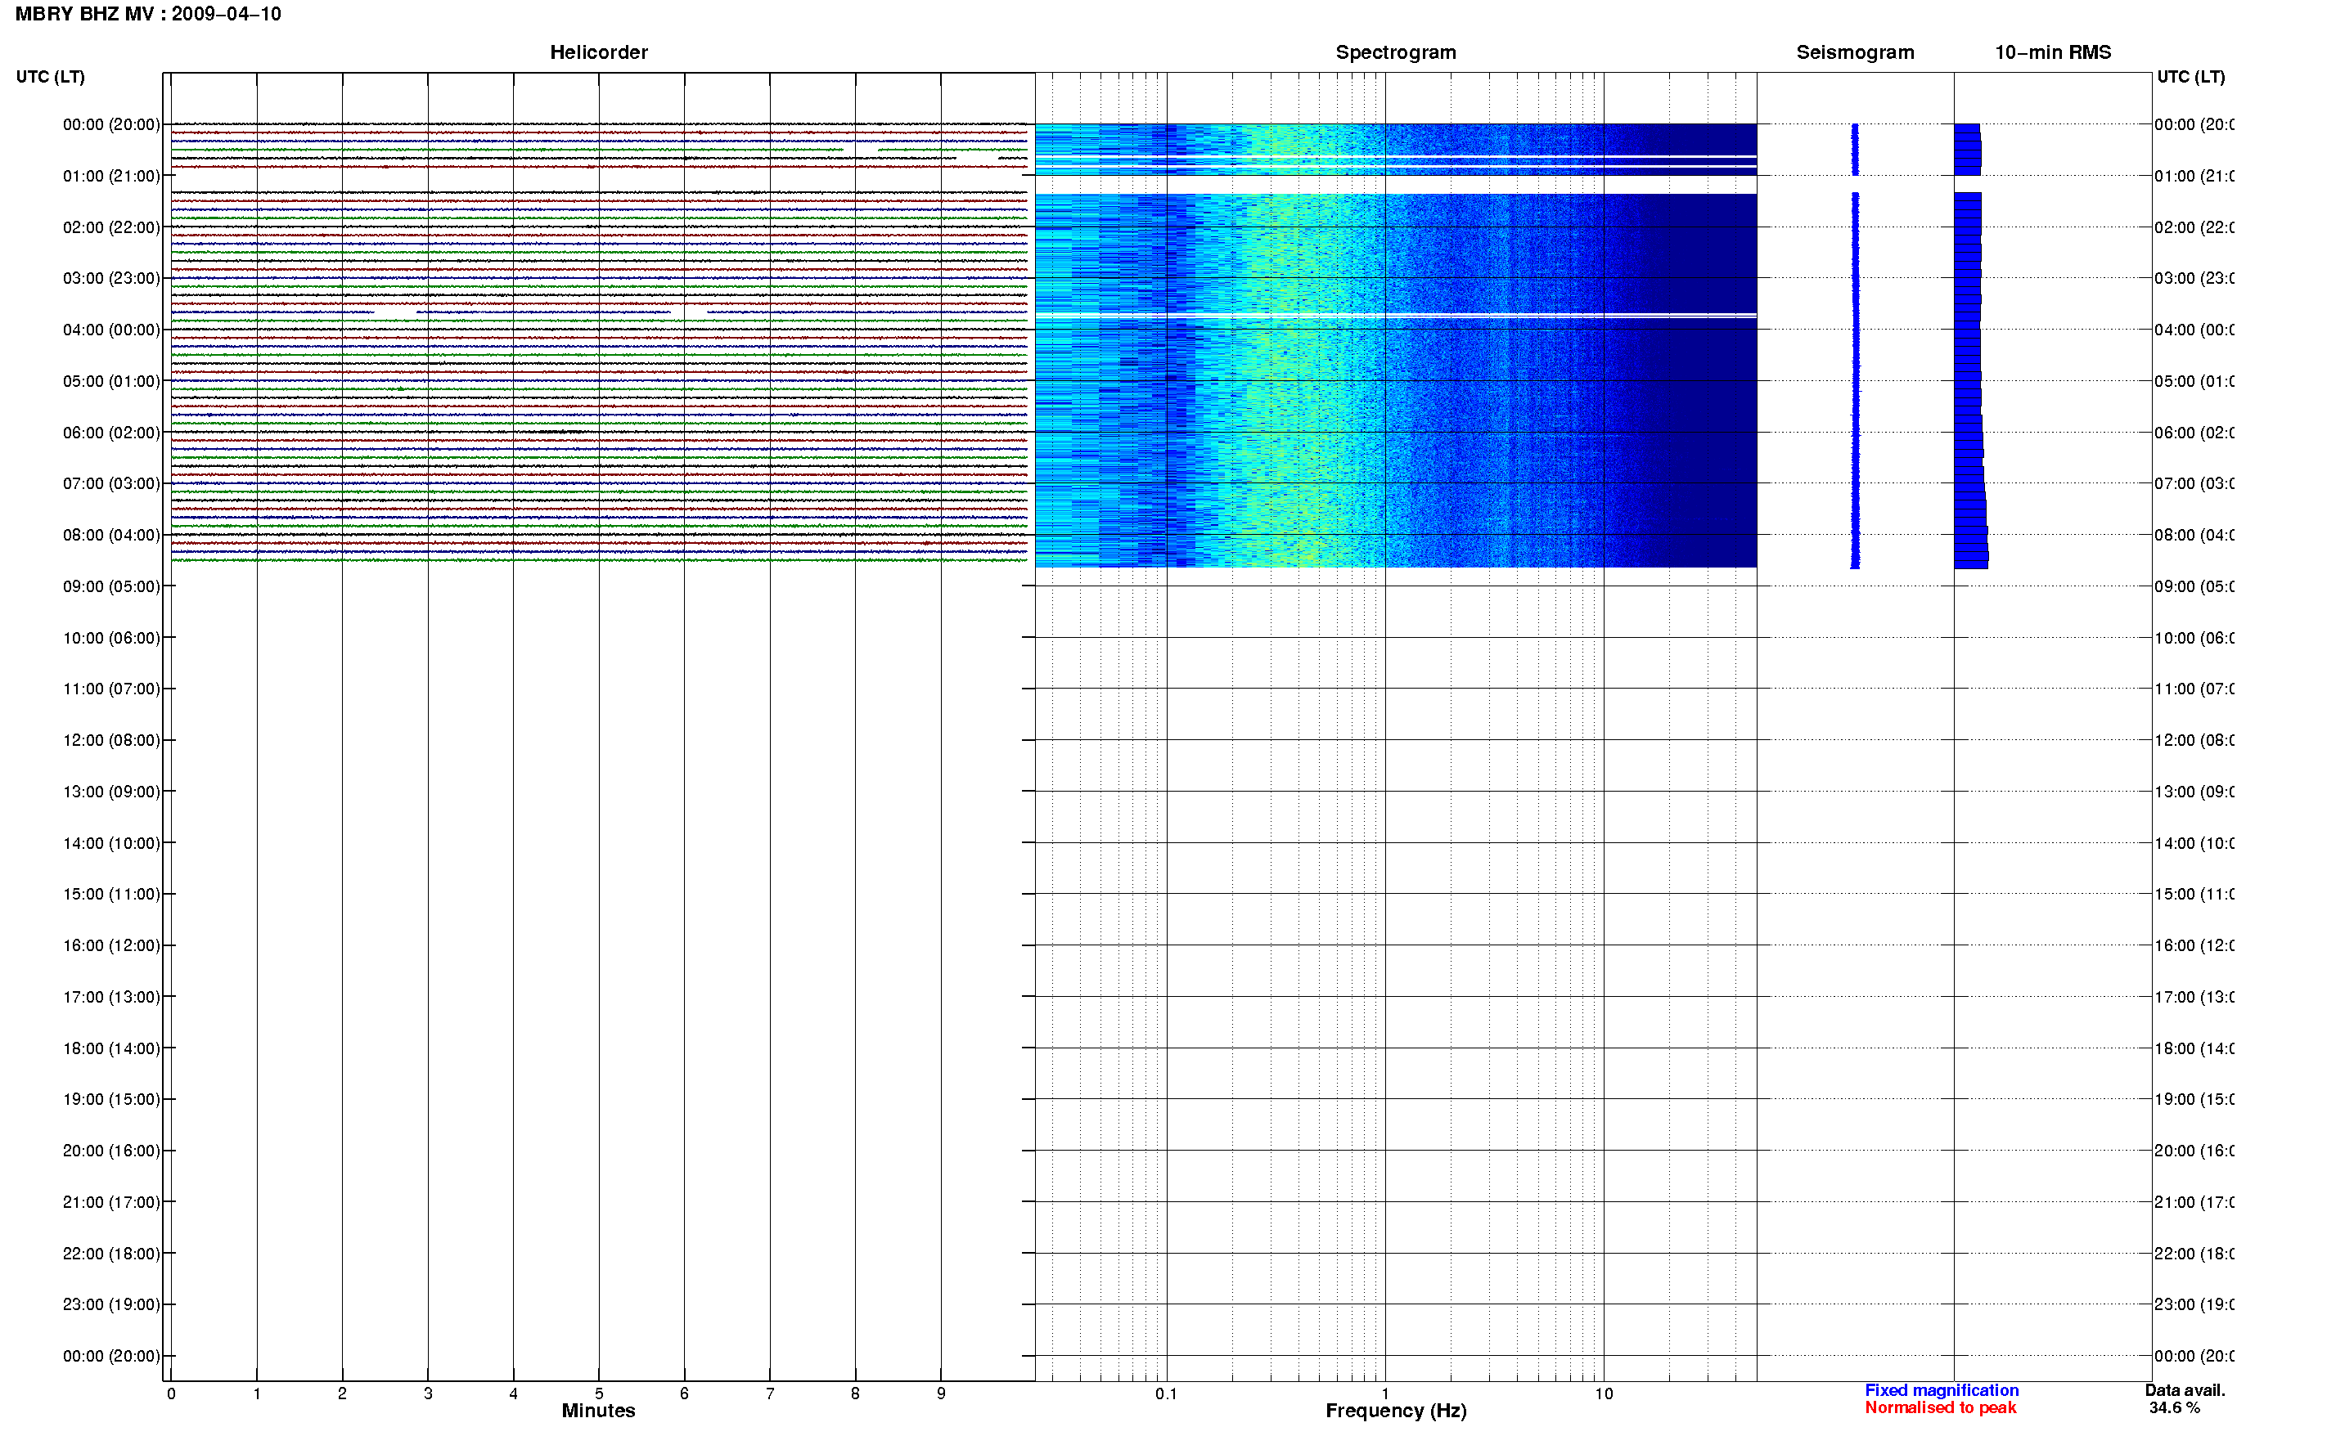Click the '07:00 (03:00)' left time label

111,483
